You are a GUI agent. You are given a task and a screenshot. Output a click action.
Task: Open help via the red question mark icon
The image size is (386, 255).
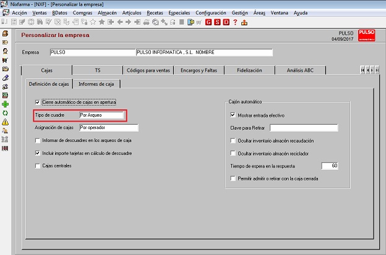(235, 22)
